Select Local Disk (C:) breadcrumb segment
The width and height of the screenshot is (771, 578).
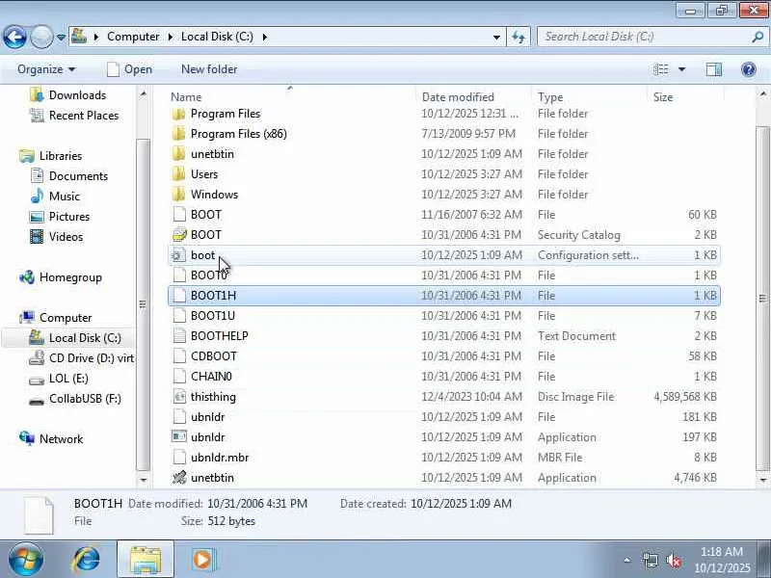[217, 37]
